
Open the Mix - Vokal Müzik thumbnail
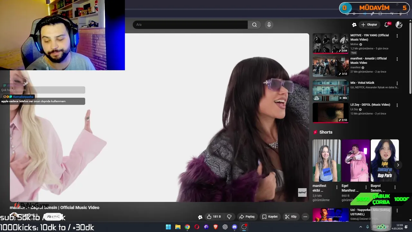[x=331, y=91]
